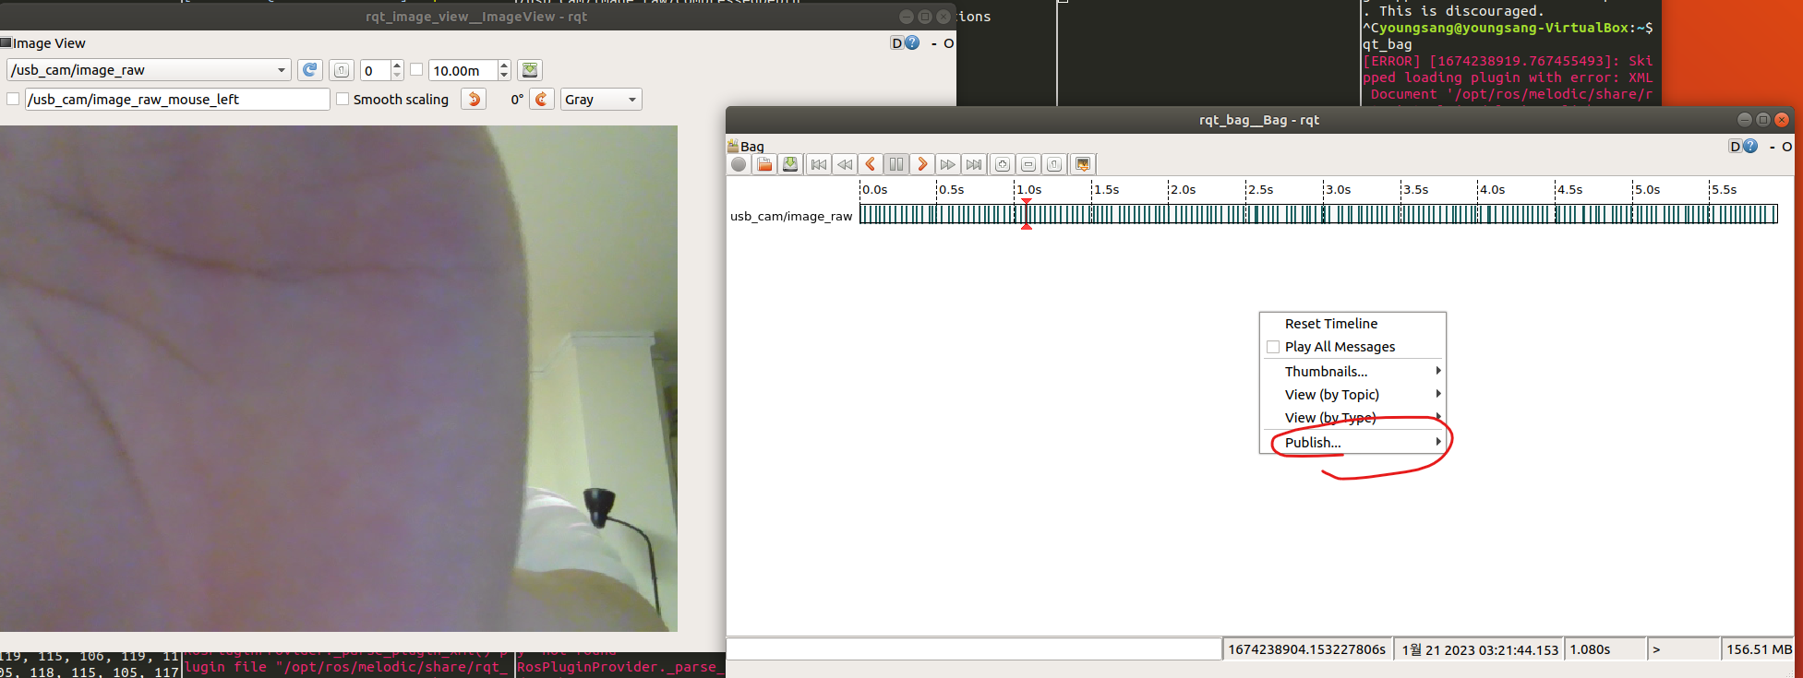Jump to the end of the bag
The image size is (1803, 678).
coord(974,164)
